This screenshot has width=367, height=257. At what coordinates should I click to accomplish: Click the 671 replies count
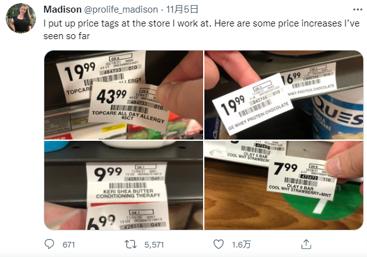[x=68, y=244]
